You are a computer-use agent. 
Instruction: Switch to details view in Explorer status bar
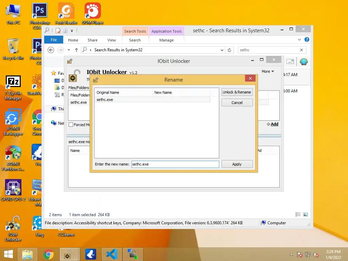pos(298,214)
